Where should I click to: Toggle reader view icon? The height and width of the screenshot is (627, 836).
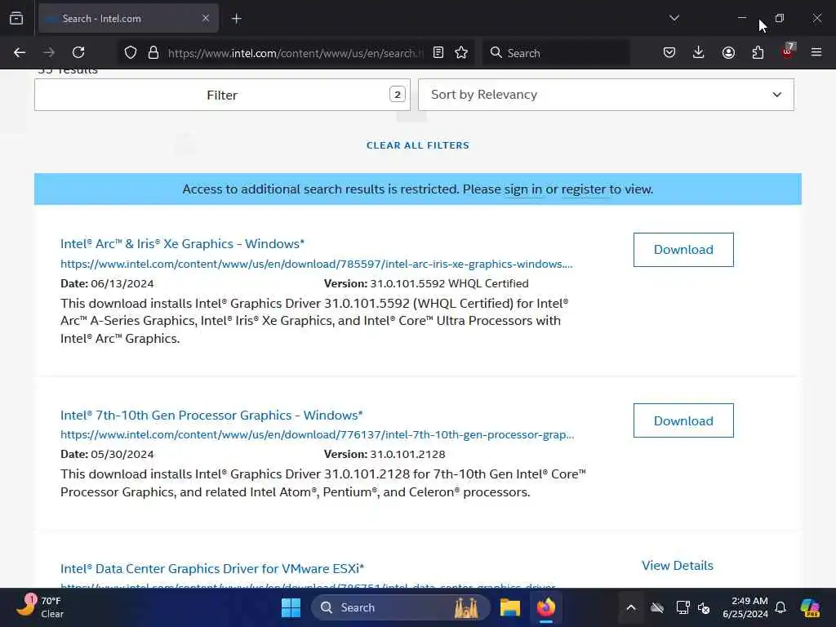(x=438, y=52)
